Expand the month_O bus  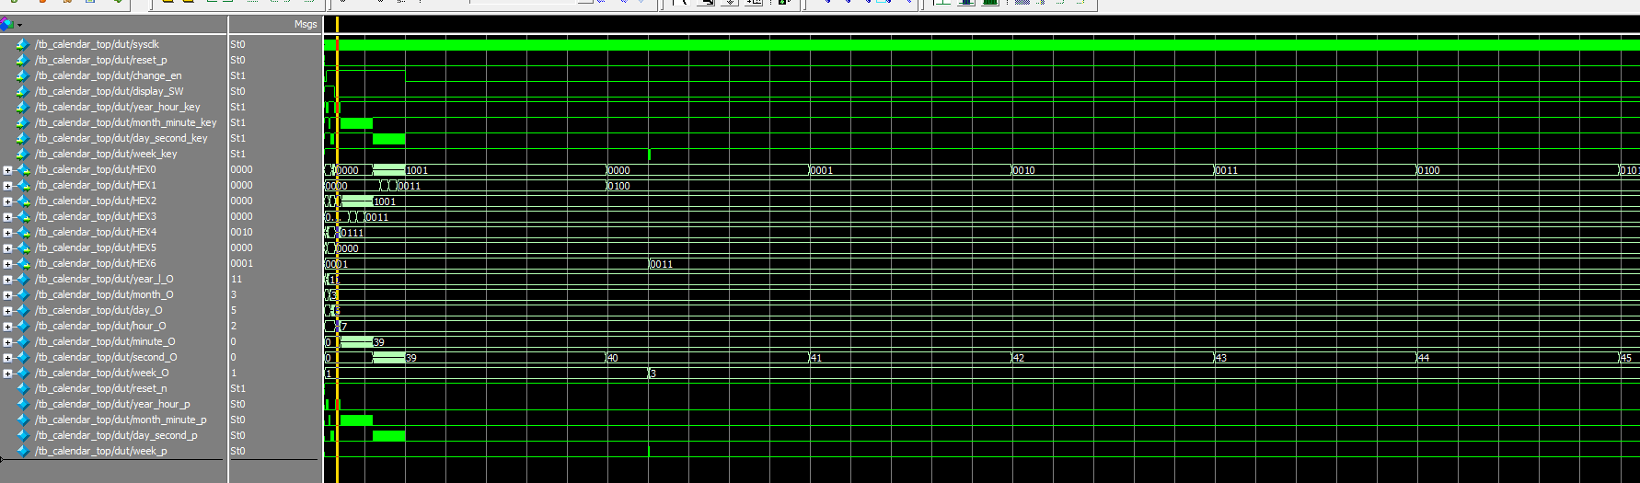[7, 295]
